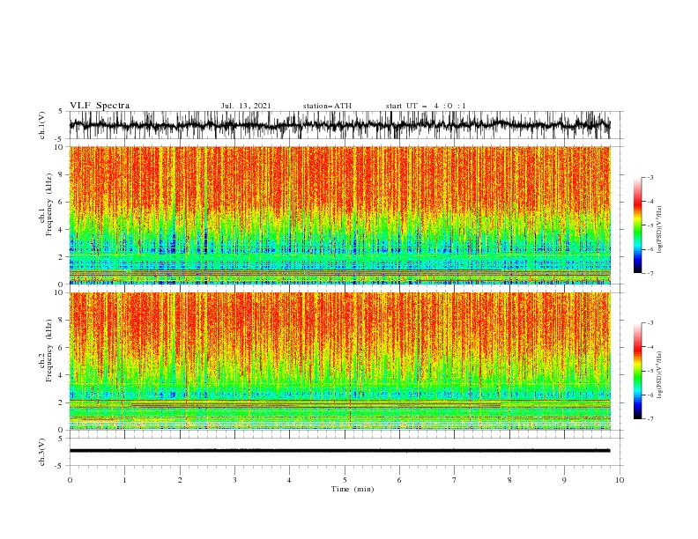Click the 'start UT = 4 :0 :1' text
This screenshot has width=698, height=539.
coord(426,106)
